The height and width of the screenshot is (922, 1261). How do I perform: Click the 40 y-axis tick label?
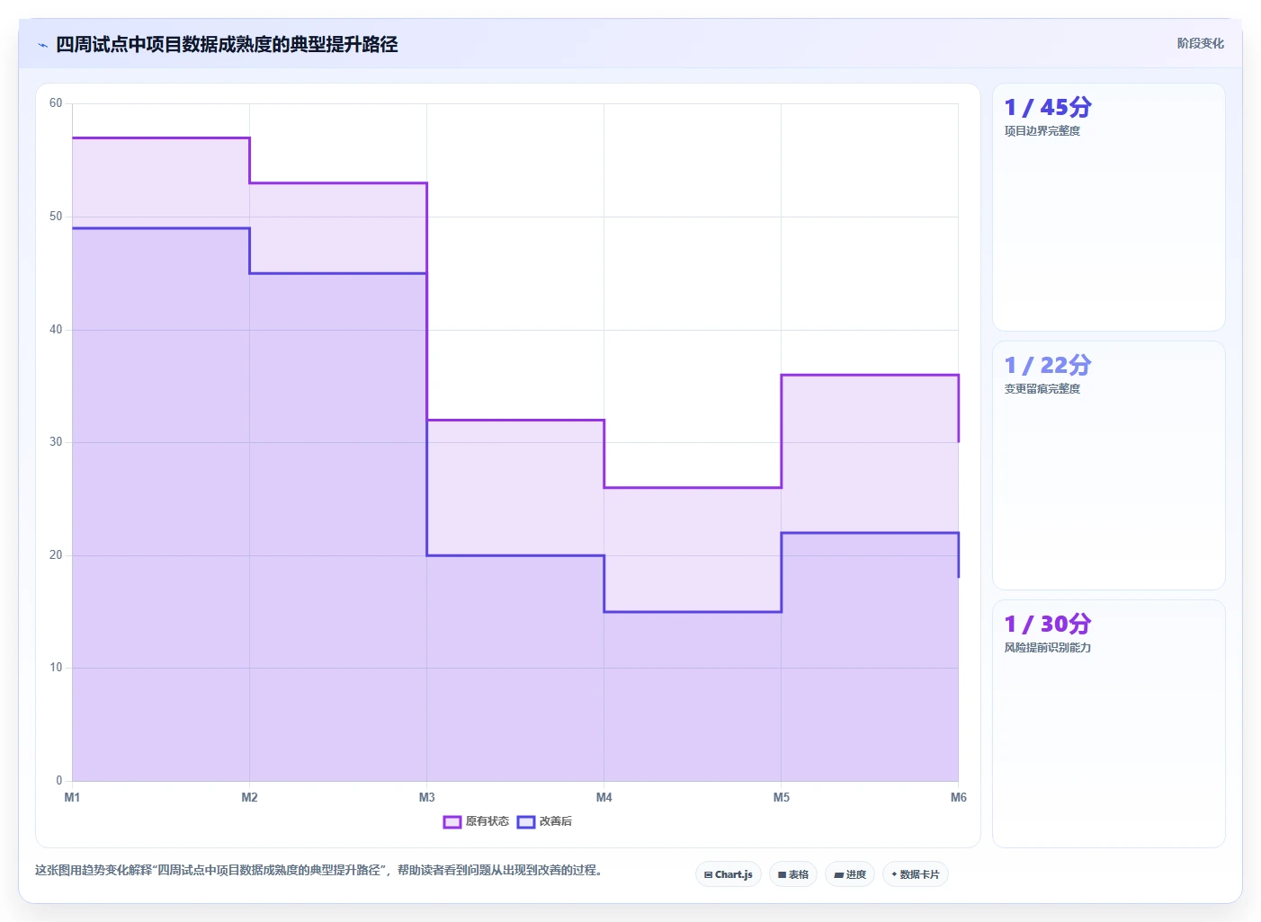[56, 330]
